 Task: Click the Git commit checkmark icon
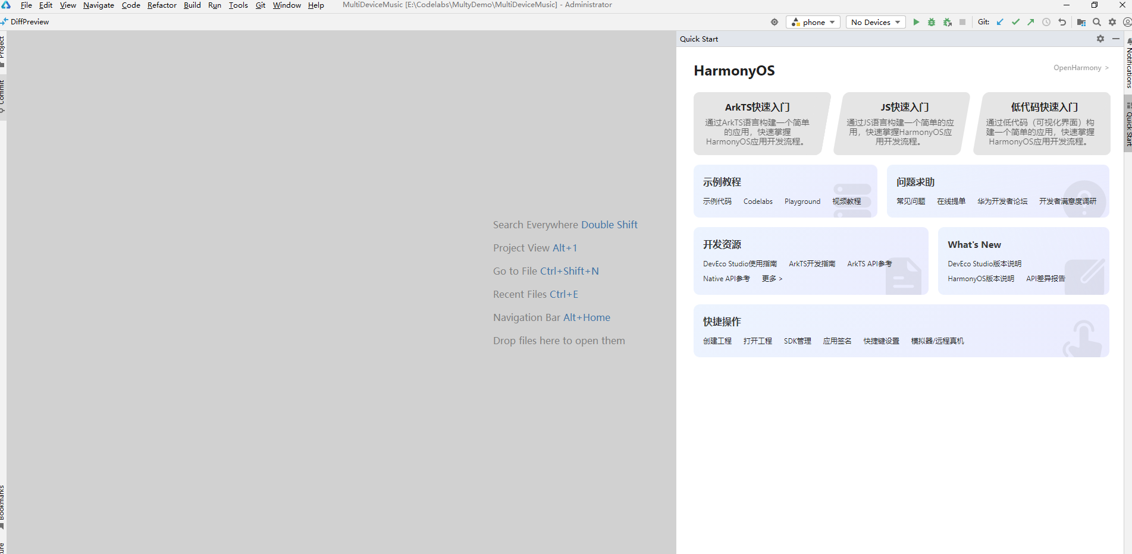click(x=1015, y=22)
